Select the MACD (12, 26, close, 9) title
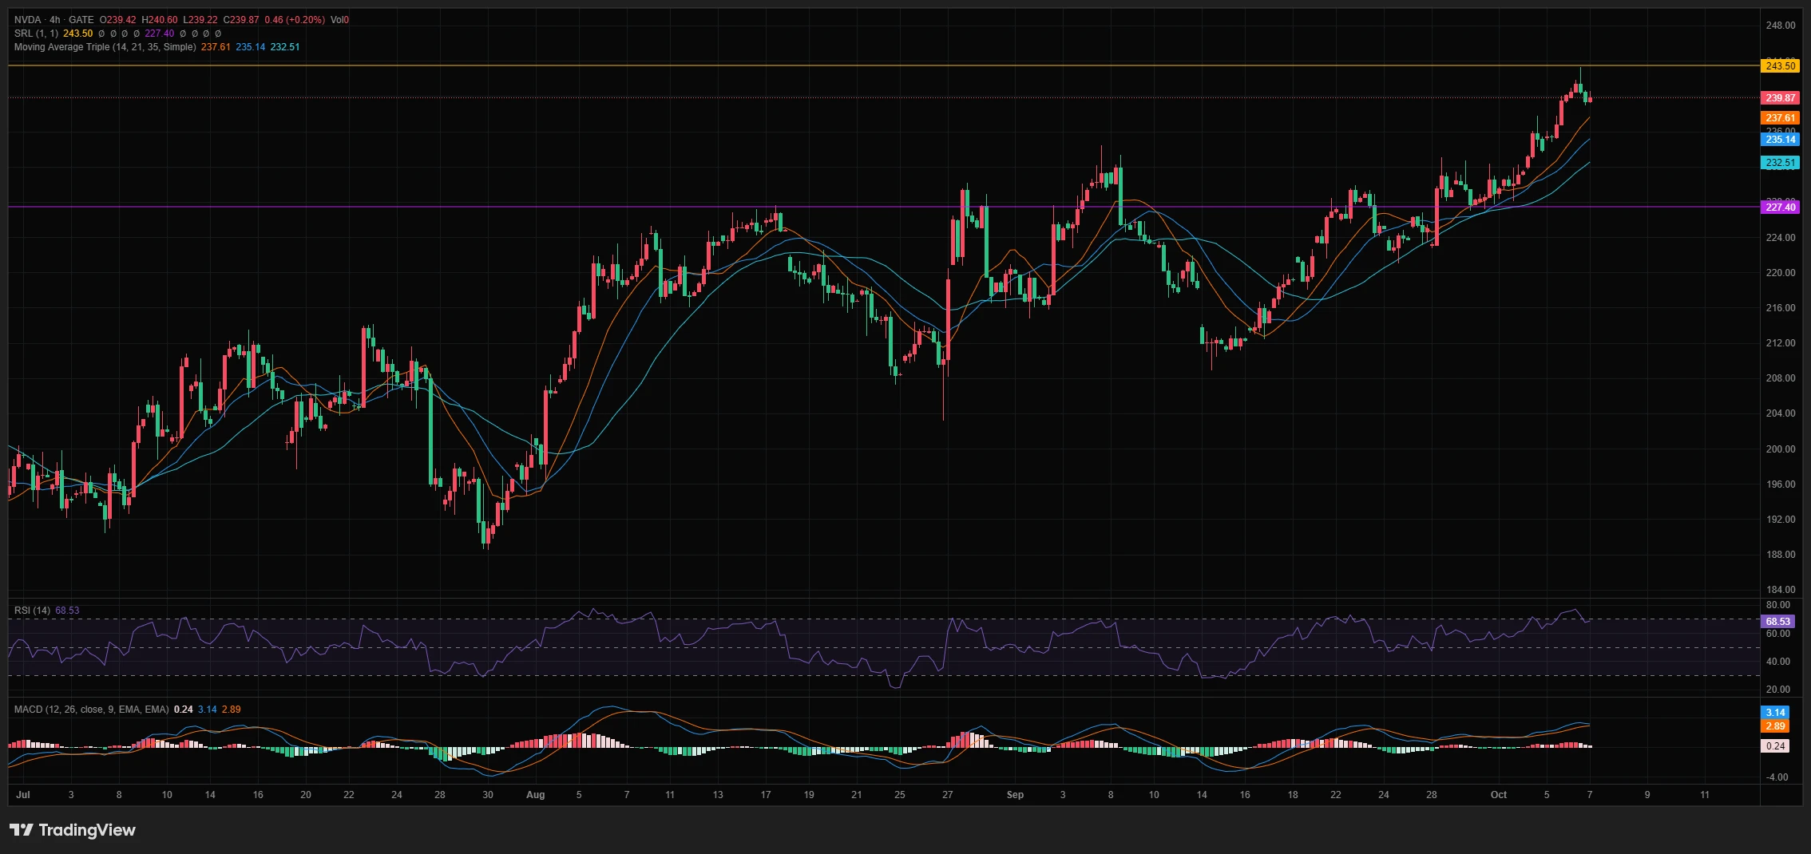Screen dimensions: 1811x854 pyautogui.click(x=91, y=710)
